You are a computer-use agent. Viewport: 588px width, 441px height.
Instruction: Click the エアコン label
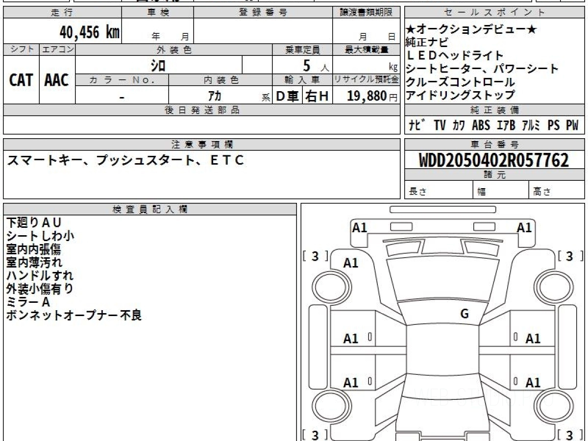(x=57, y=49)
